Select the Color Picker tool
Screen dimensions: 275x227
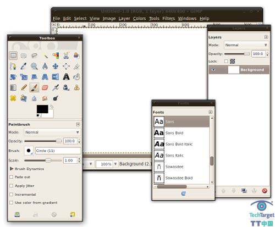coord(24,67)
